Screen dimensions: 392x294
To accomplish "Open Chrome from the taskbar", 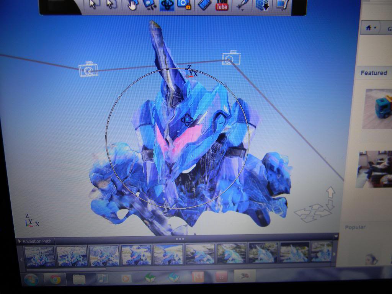I will (55, 279).
